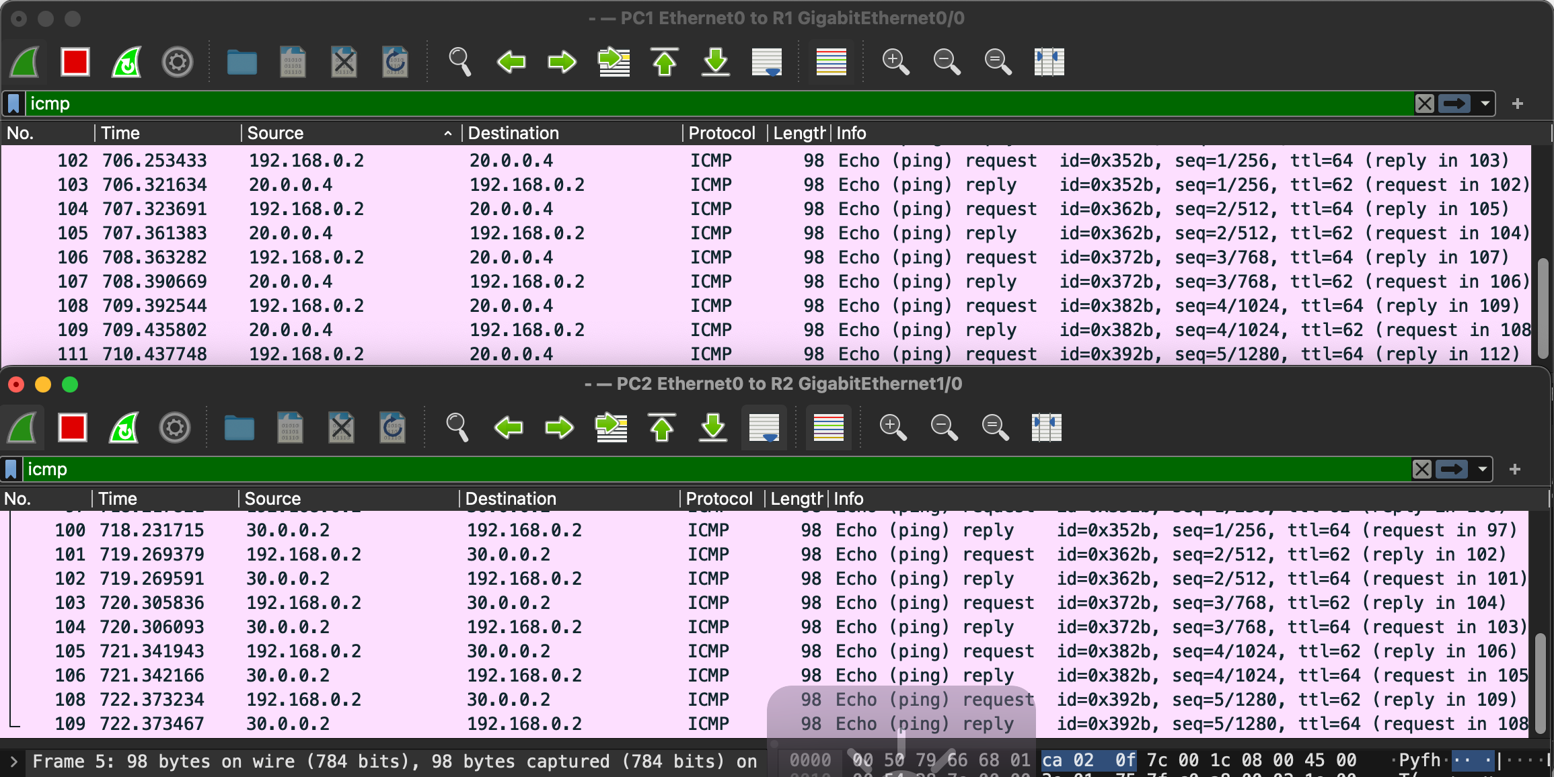Jump to last packet in PC2 window

(x=713, y=428)
